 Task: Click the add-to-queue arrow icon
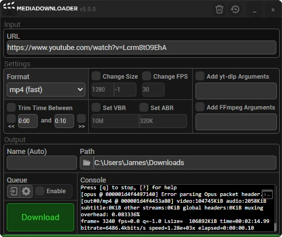click(x=13, y=191)
